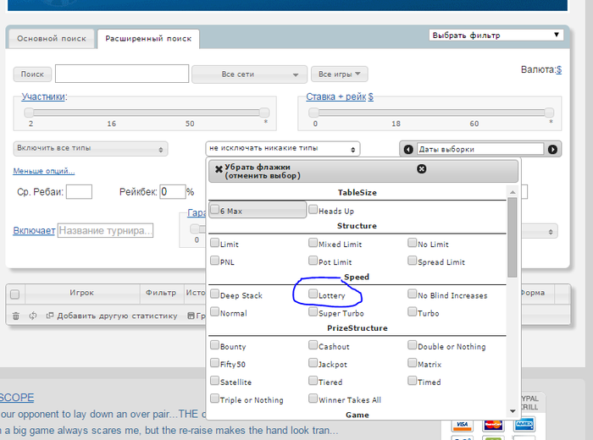Click the Ср. Ребаи input field
Viewport: 593px width, 440px height.
pos(79,192)
